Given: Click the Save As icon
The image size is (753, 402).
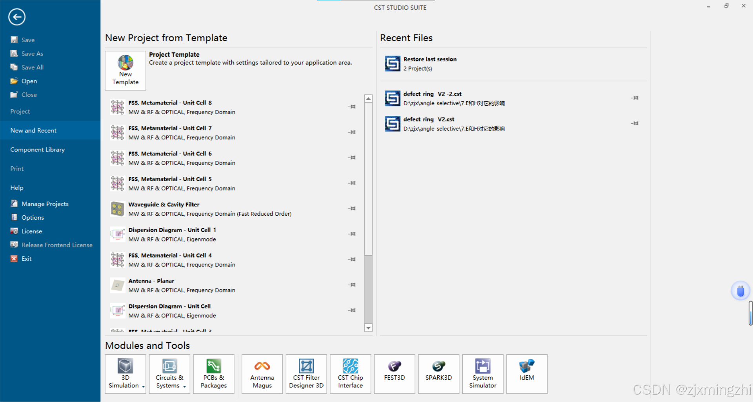Looking at the screenshot, I should tap(14, 53).
